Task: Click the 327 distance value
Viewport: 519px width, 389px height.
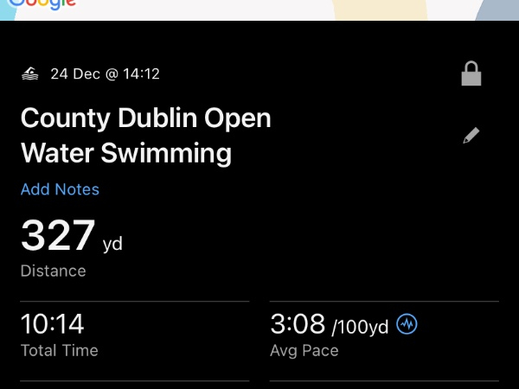Action: pyautogui.click(x=58, y=236)
